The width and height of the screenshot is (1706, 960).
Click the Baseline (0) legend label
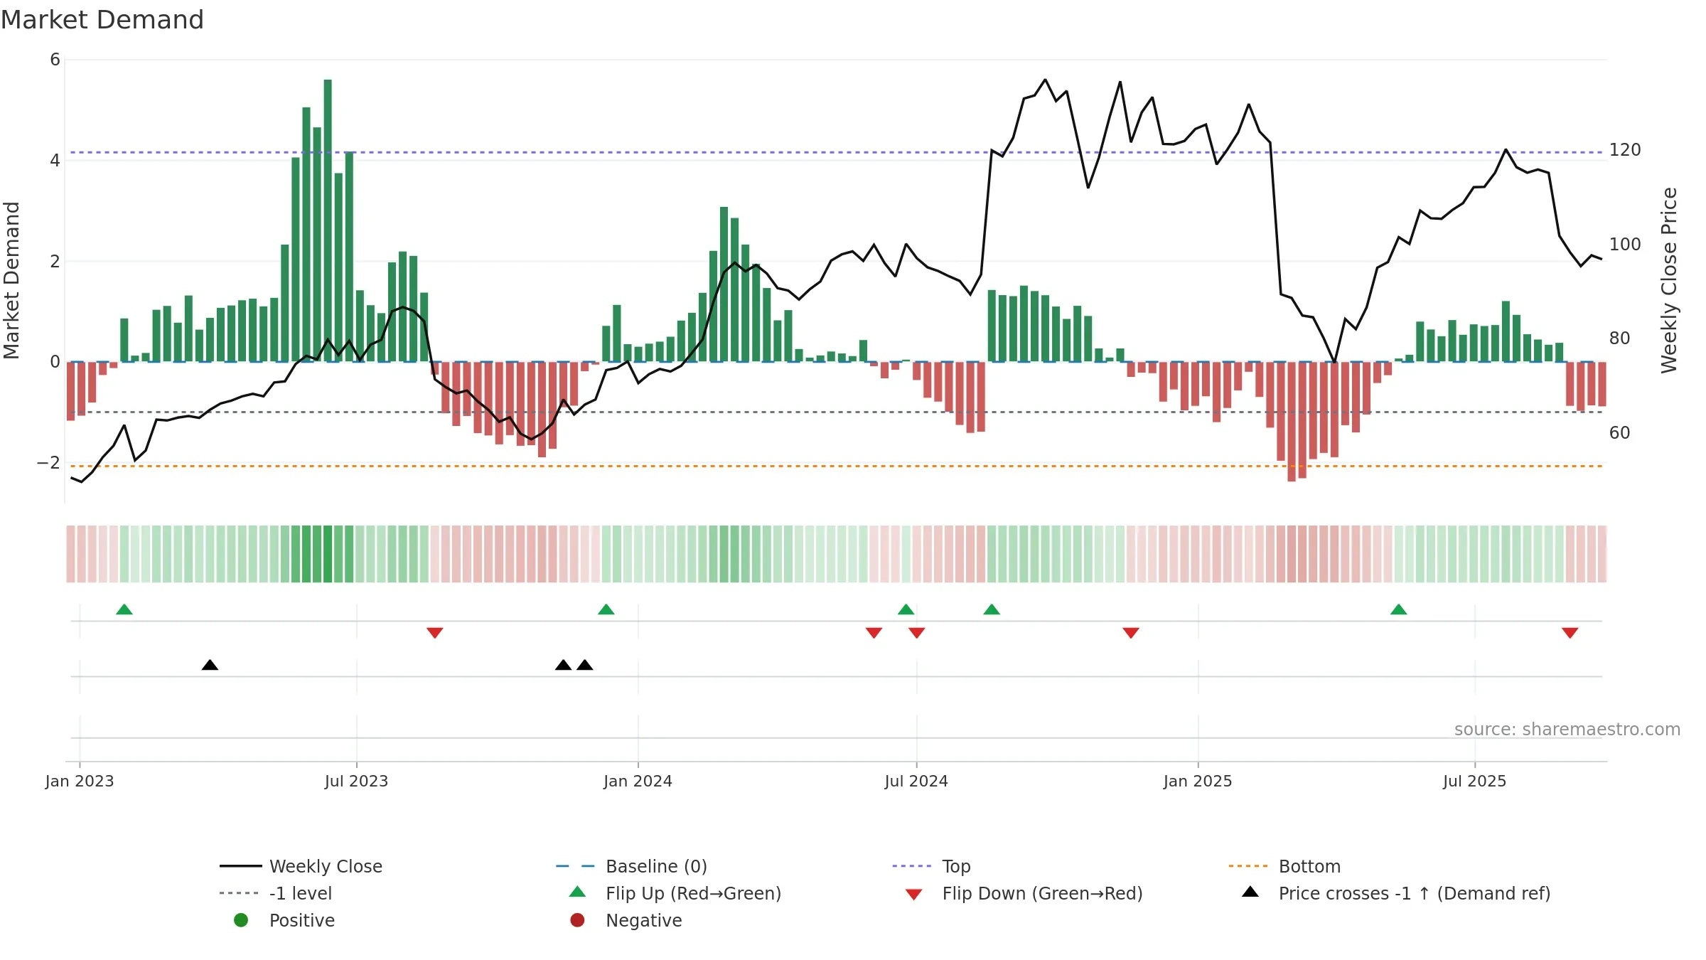[x=656, y=866]
